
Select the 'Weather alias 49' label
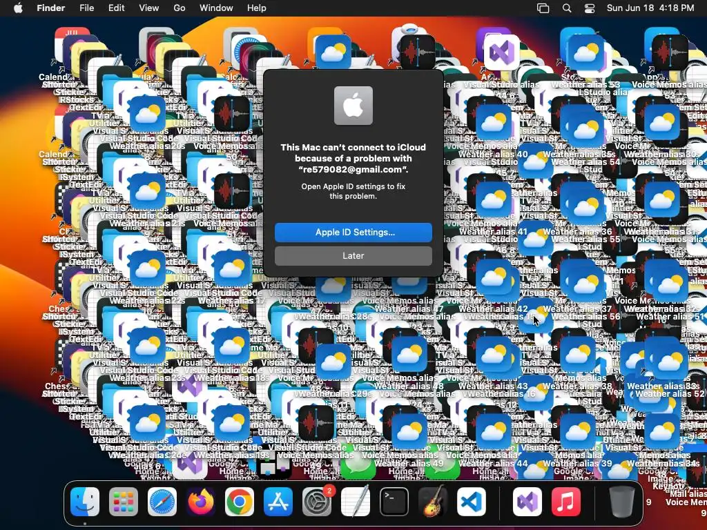click(x=409, y=463)
